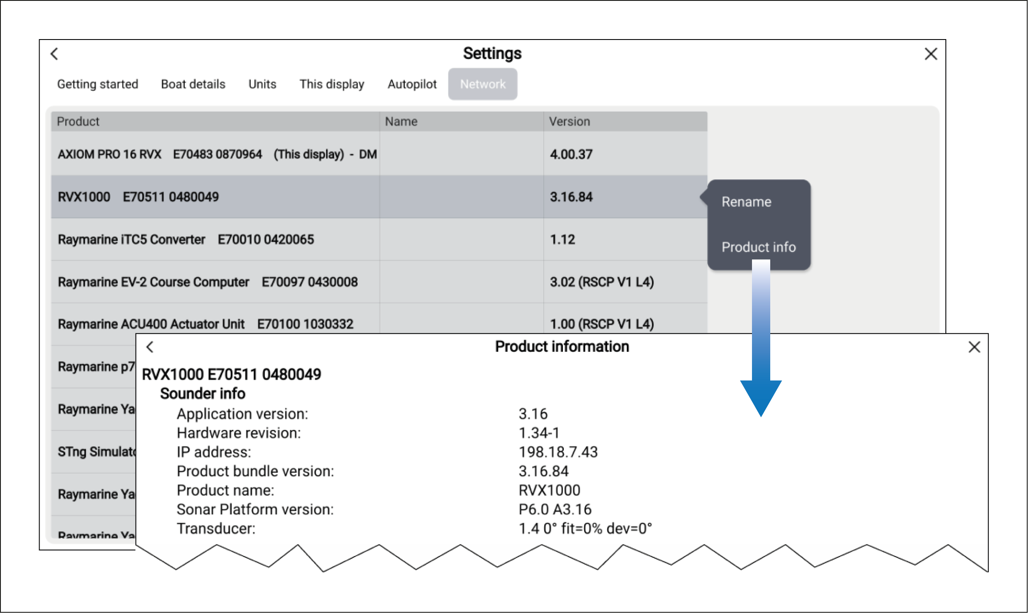Click the Settings back arrow
Viewport: 1028px width, 613px height.
pyautogui.click(x=54, y=54)
